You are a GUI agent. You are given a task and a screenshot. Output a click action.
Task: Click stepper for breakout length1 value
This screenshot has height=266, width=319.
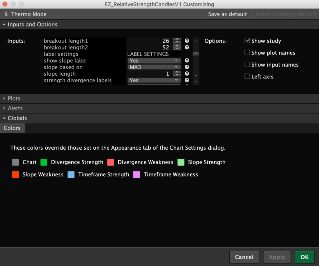177,41
